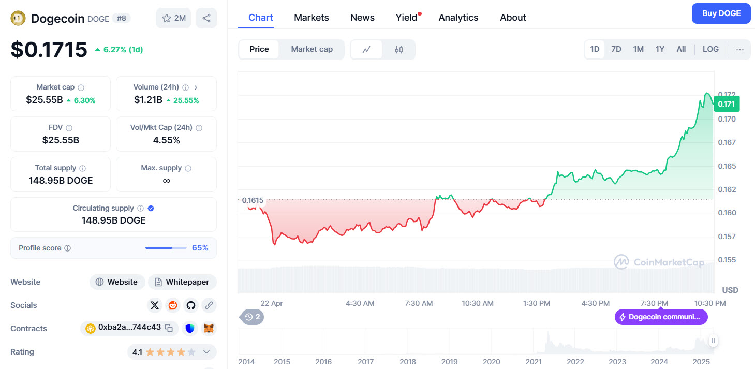Open the GitHub source code icon
This screenshot has height=369, width=755.
[191, 305]
